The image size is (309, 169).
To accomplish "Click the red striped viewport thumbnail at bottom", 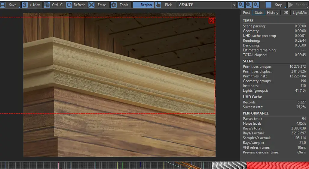I will pyautogui.click(x=278, y=165).
